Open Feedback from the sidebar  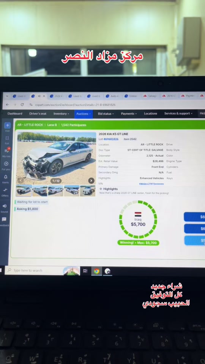click(x=4, y=219)
